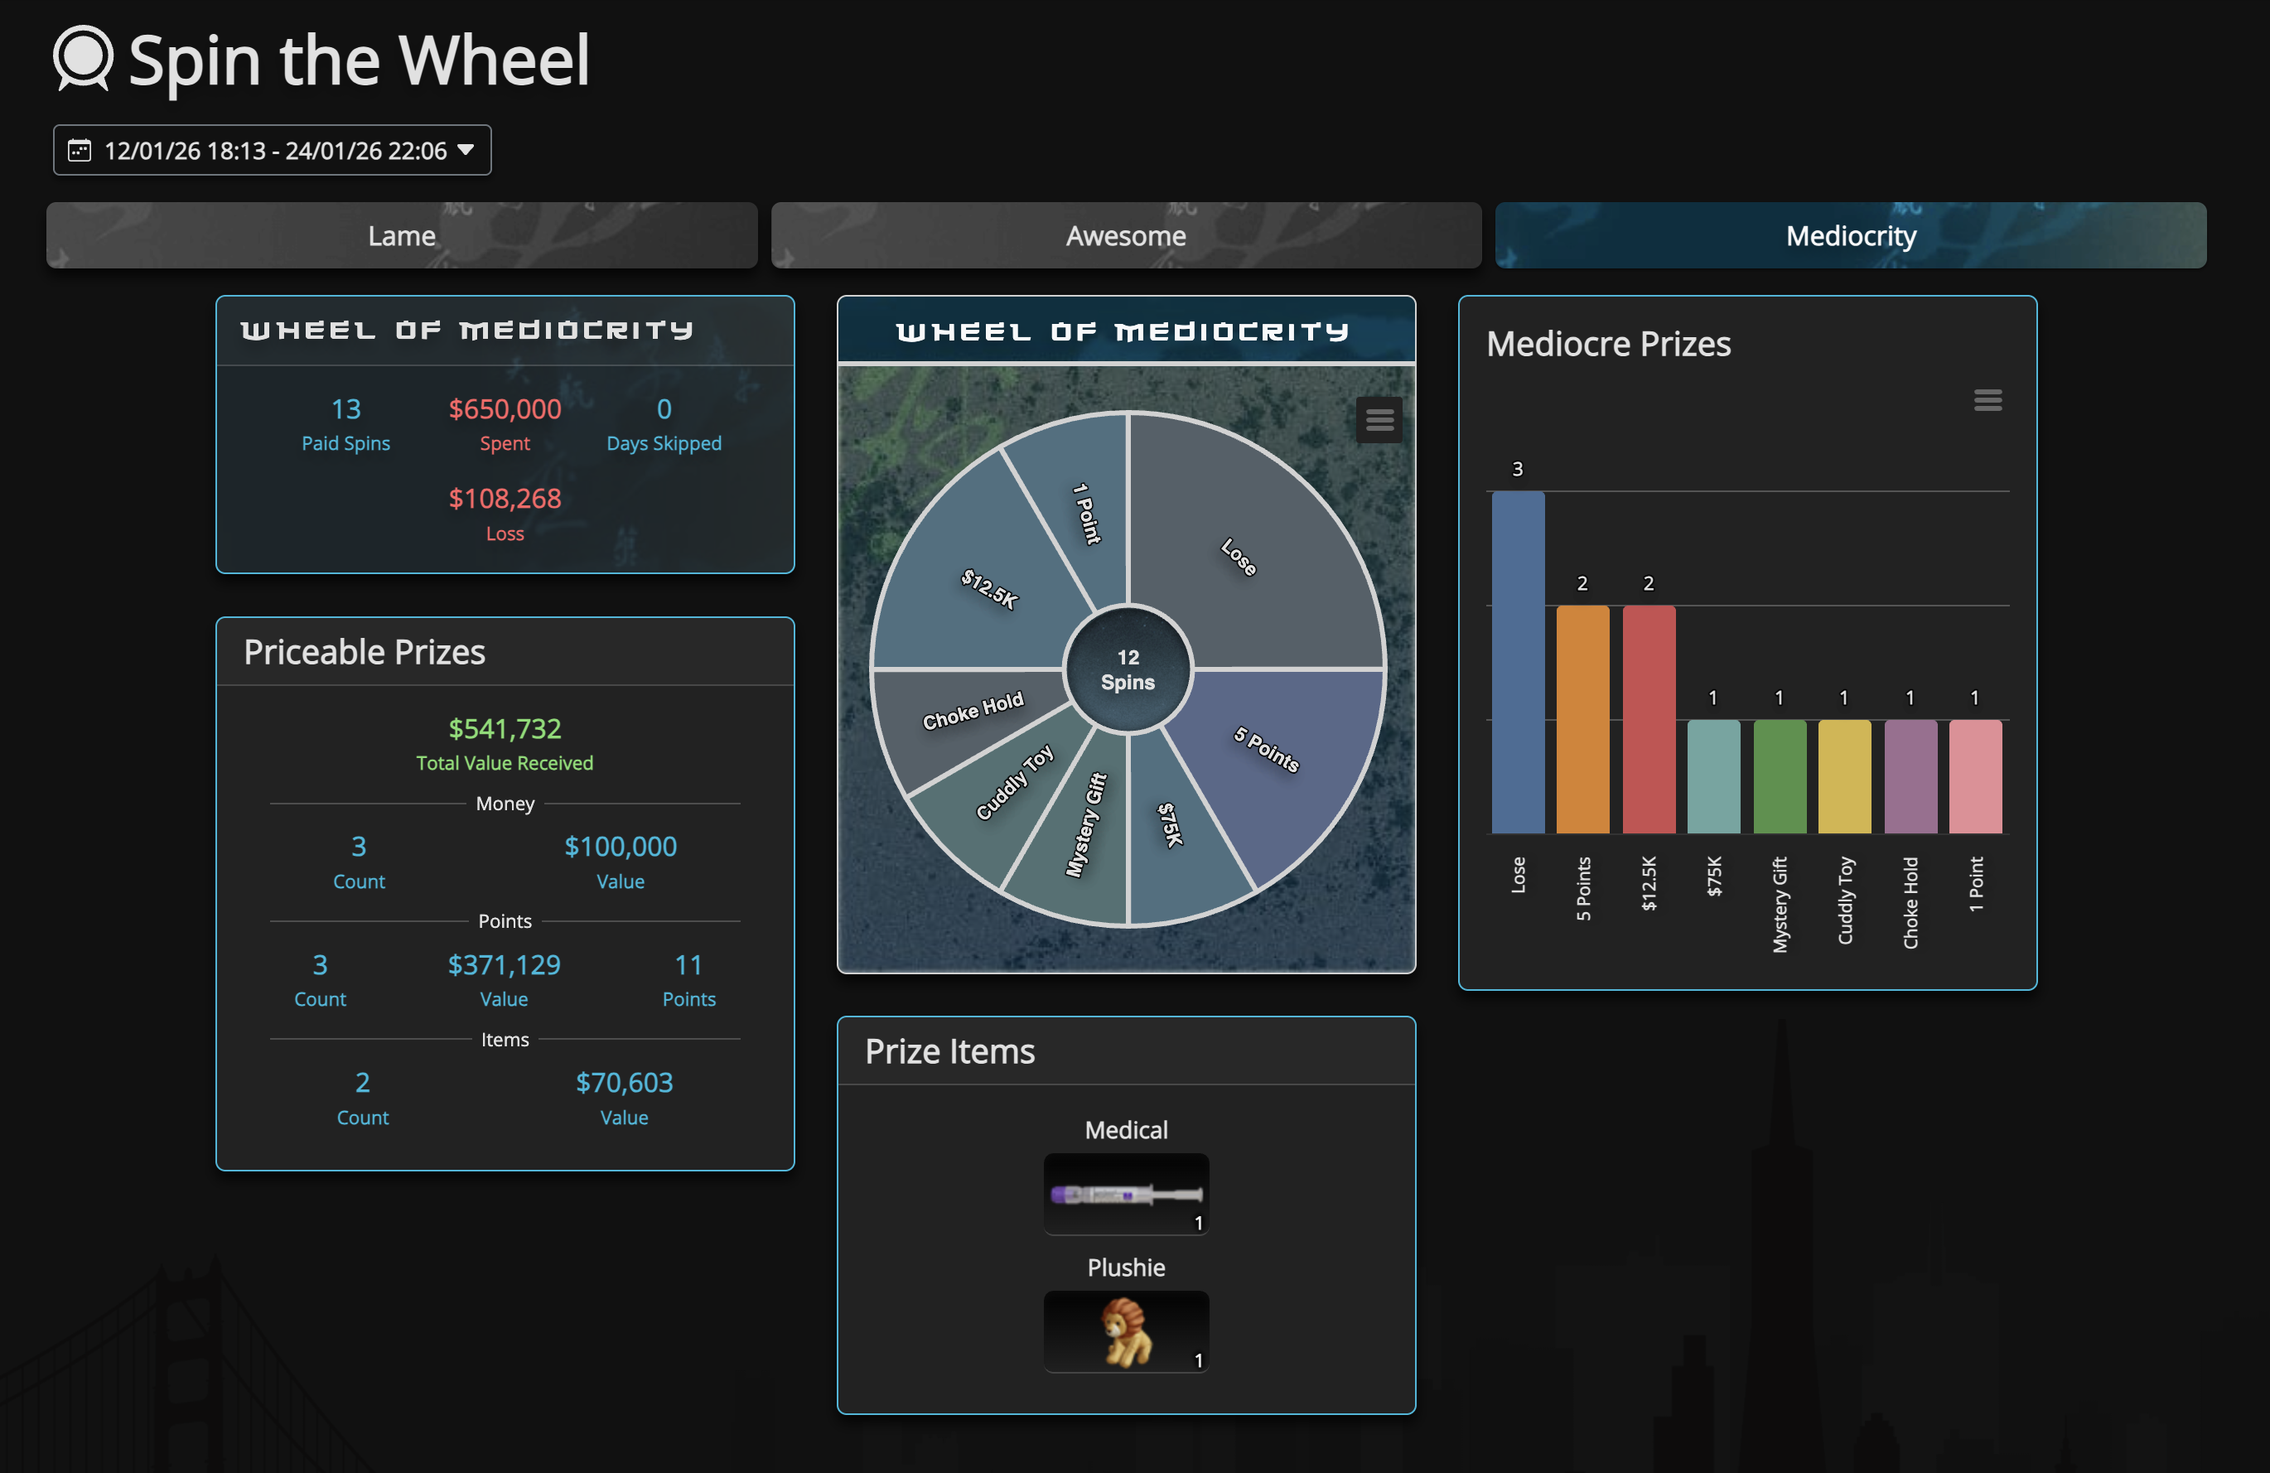This screenshot has width=2270, height=1473.
Task: Click the lion Plushie item image
Action: pyautogui.click(x=1125, y=1331)
